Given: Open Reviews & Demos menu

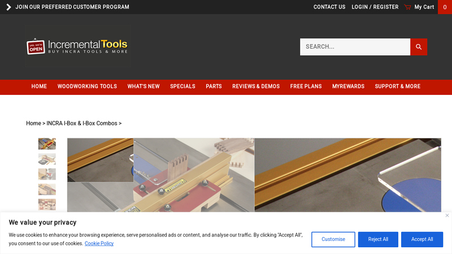Looking at the screenshot, I should coord(256,86).
